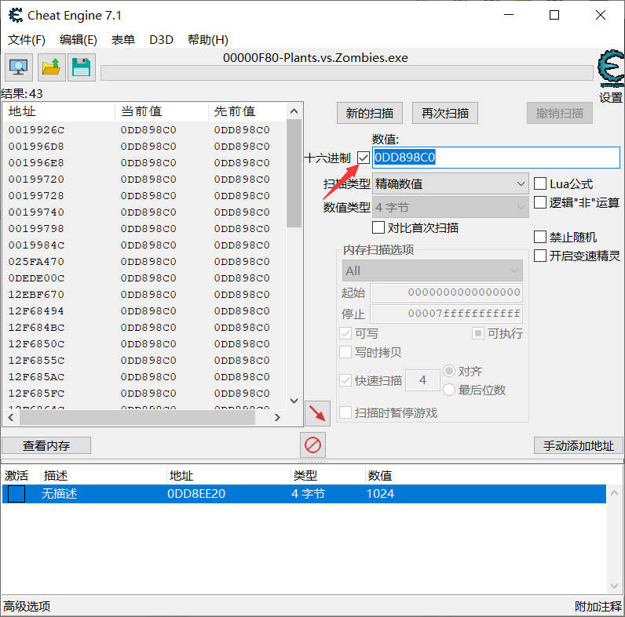The image size is (625, 617).
Task: Click the save floppy disk icon
Action: pos(82,67)
